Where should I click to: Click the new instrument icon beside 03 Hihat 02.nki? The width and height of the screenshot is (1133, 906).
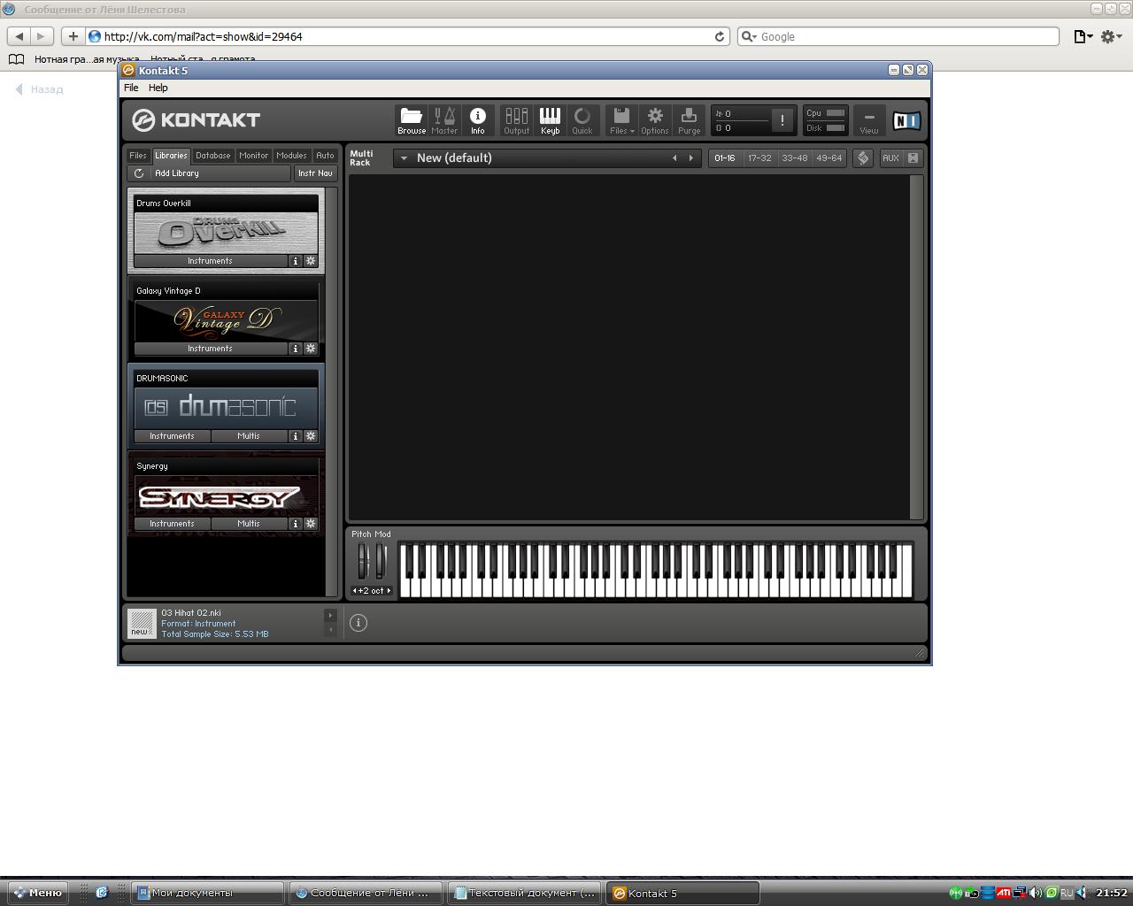coord(142,624)
